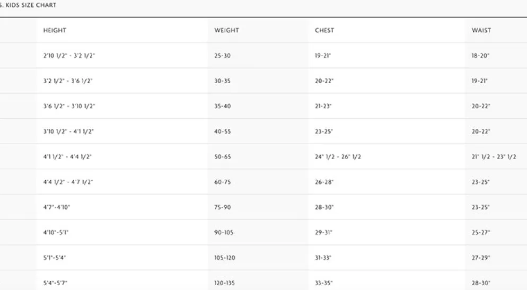Click the chest cell 20-22"

click(324, 81)
